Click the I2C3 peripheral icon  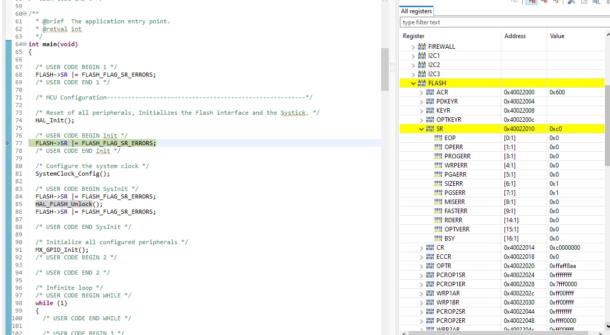[x=422, y=74]
